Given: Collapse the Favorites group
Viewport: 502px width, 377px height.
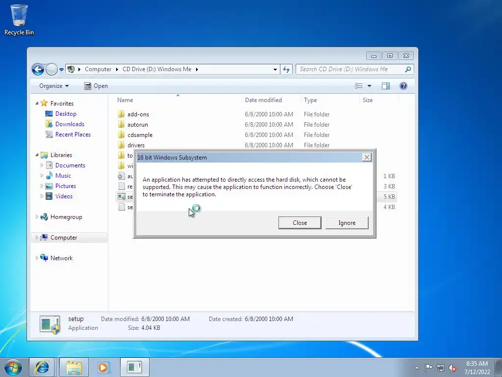Looking at the screenshot, I should (37, 103).
